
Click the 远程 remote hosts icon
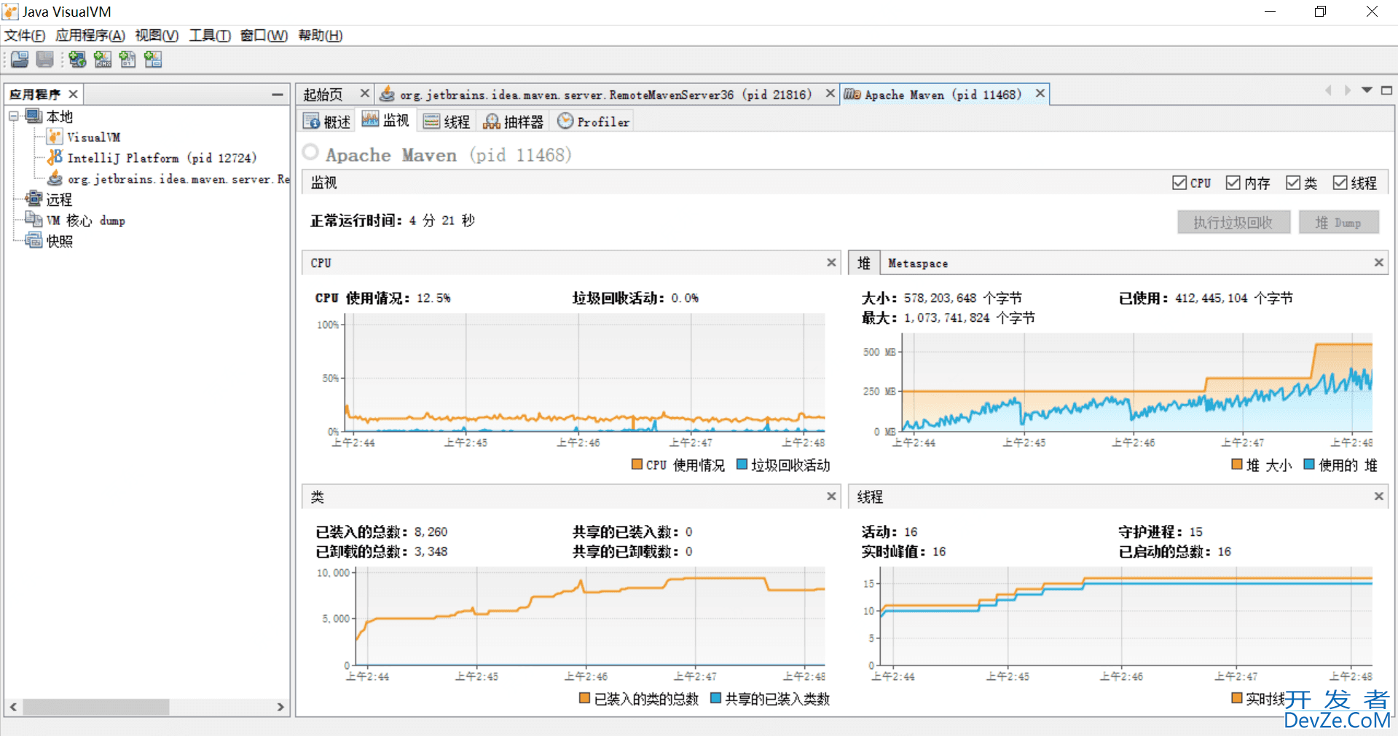tap(34, 199)
